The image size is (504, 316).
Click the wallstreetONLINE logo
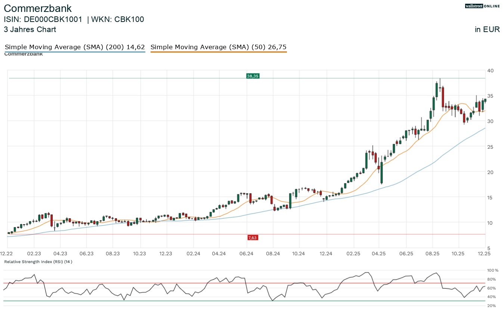482,6
